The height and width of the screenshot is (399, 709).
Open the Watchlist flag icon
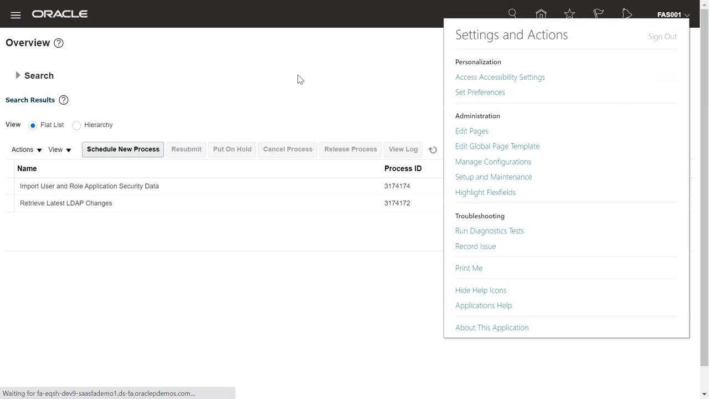(598, 14)
